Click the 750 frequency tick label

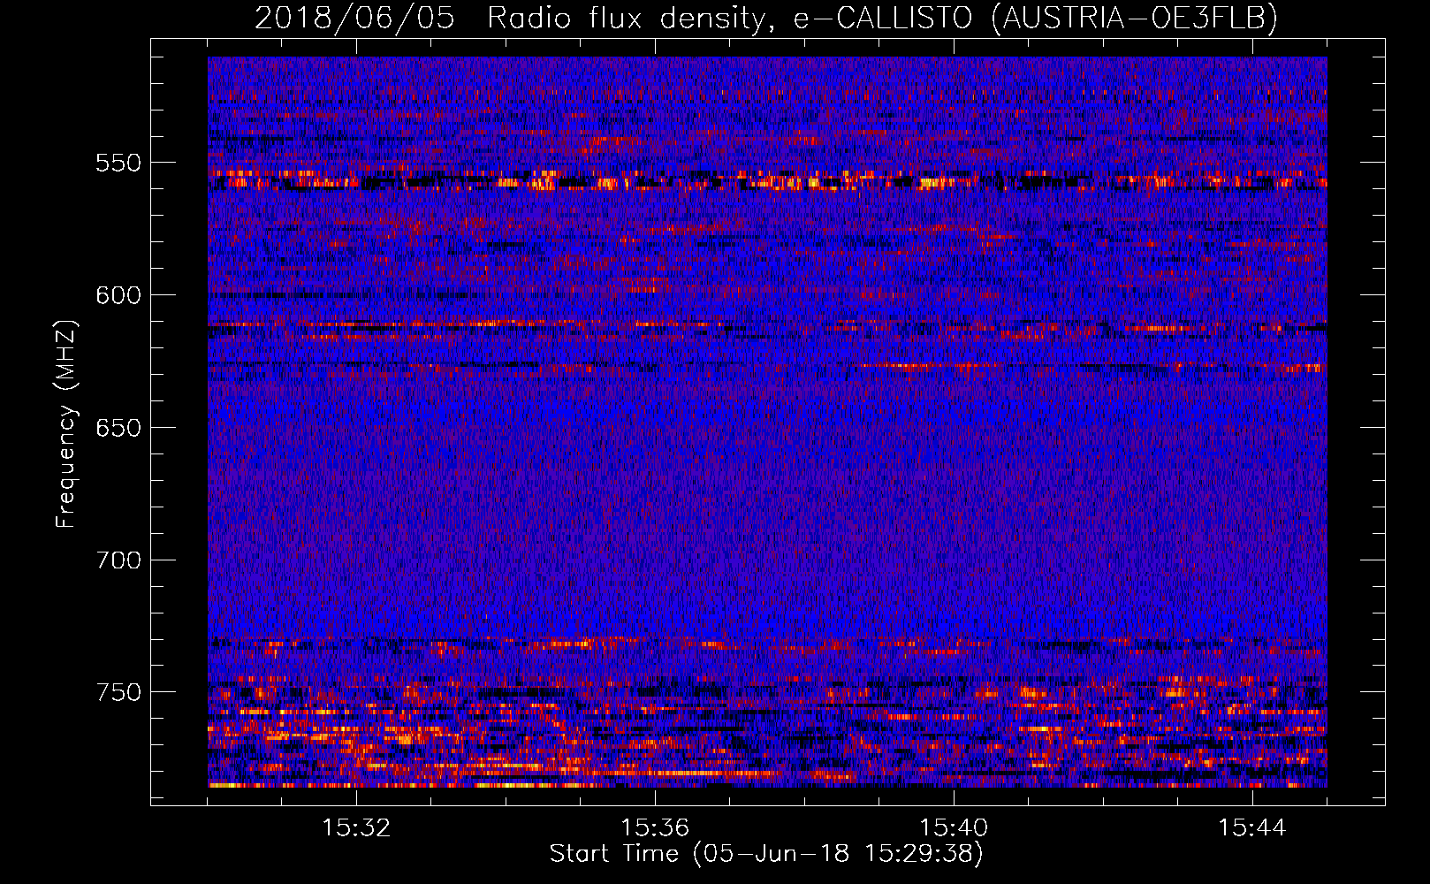click(x=118, y=692)
